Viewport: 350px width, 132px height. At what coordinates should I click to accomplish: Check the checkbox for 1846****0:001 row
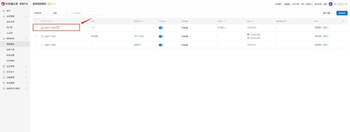pos(36,36)
